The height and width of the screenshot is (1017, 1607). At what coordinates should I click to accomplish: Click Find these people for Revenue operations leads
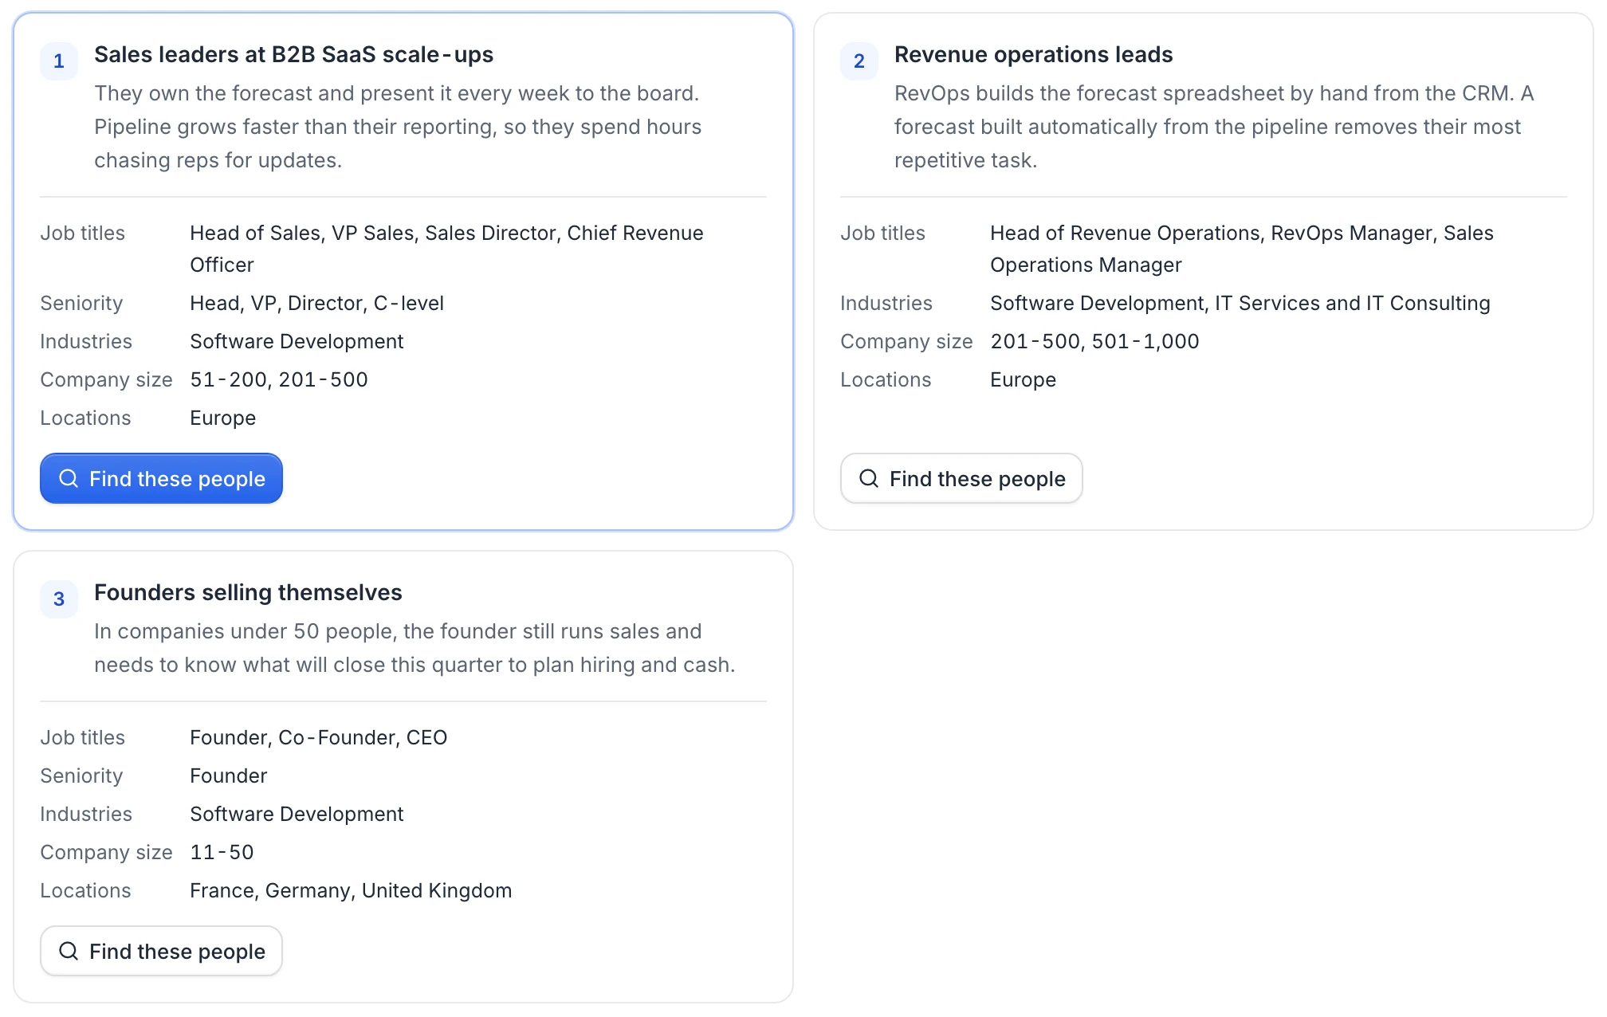(x=961, y=478)
